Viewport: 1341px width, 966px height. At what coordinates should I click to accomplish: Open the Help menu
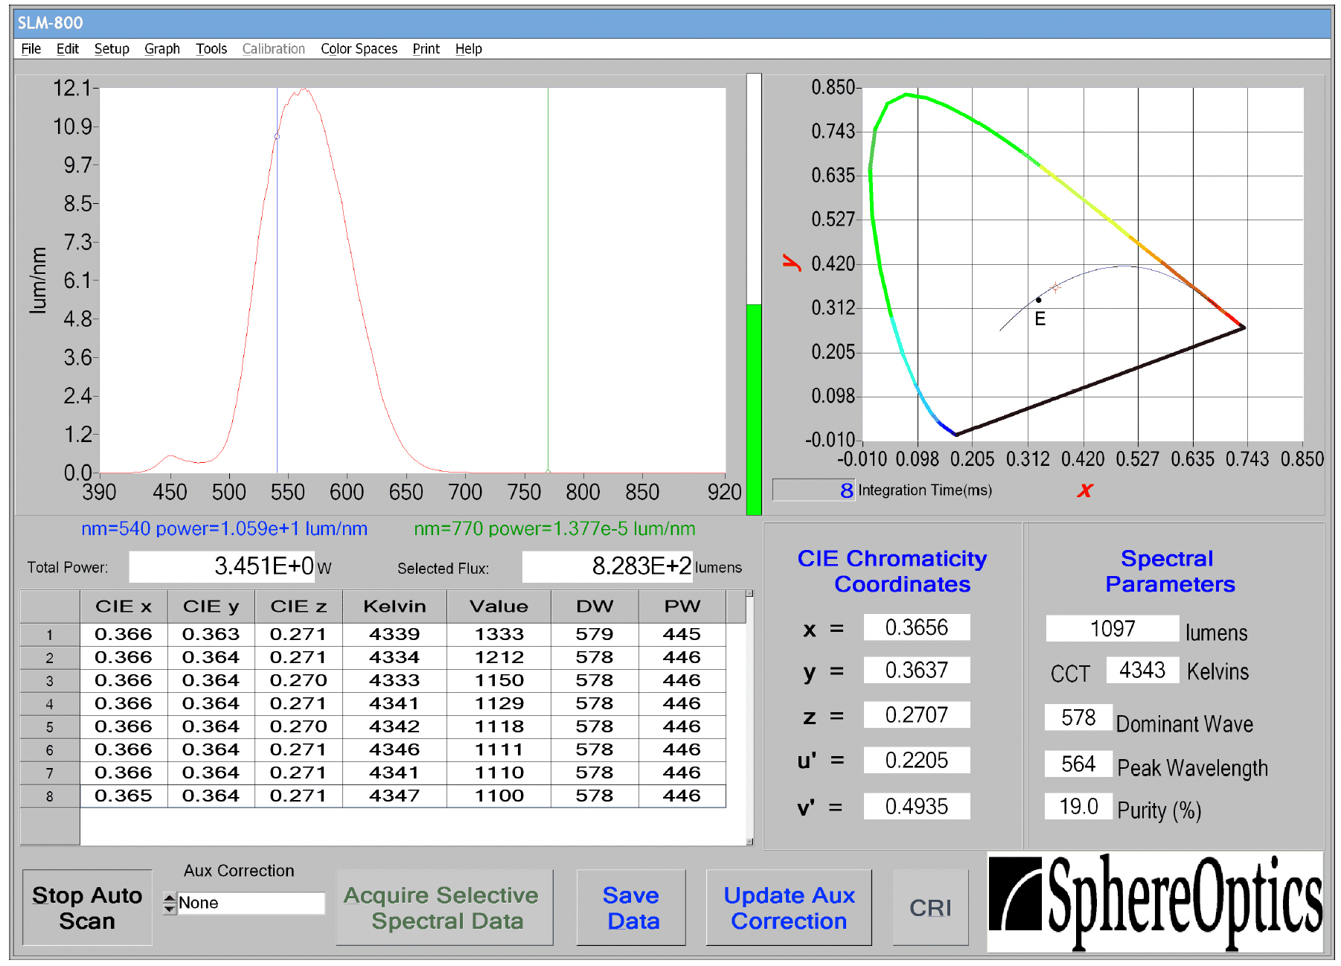[469, 49]
